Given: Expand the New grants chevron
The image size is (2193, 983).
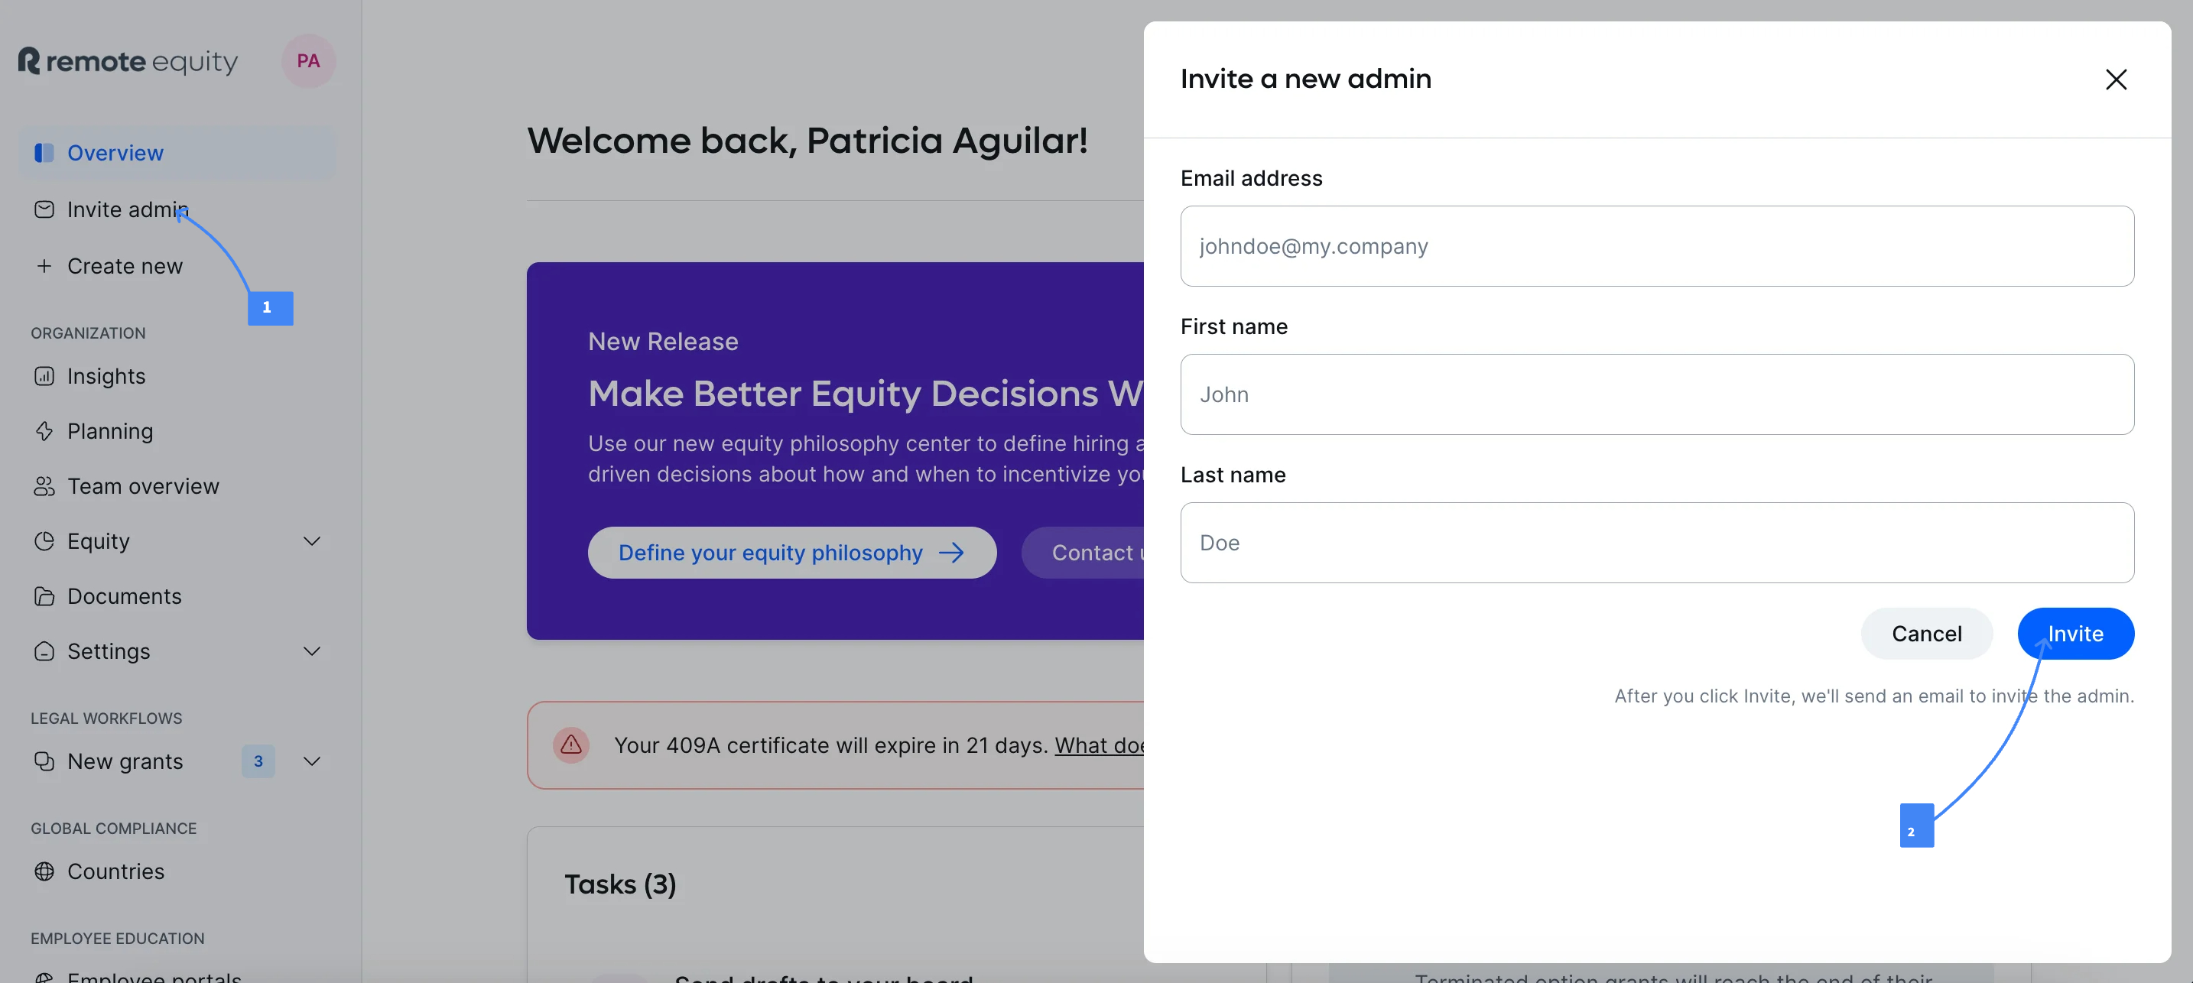Looking at the screenshot, I should (313, 761).
